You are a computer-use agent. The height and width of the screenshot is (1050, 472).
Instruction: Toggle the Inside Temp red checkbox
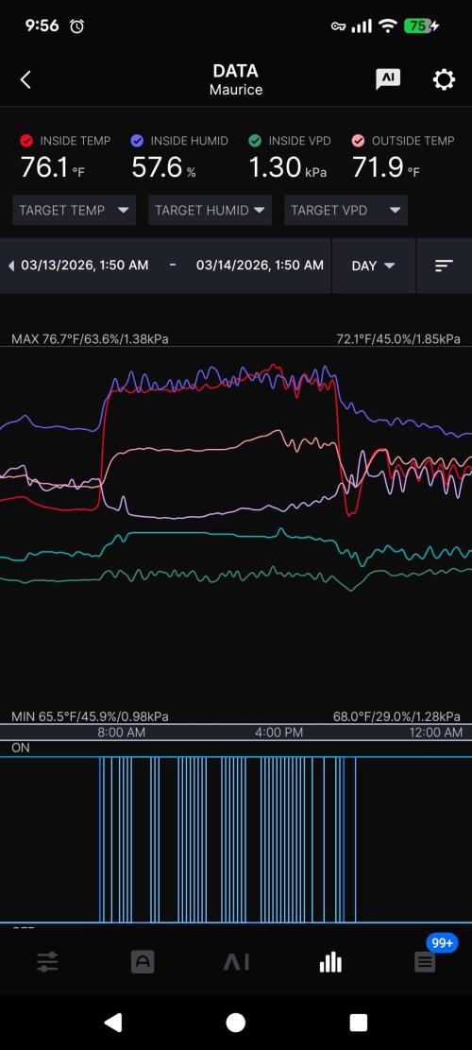click(26, 141)
